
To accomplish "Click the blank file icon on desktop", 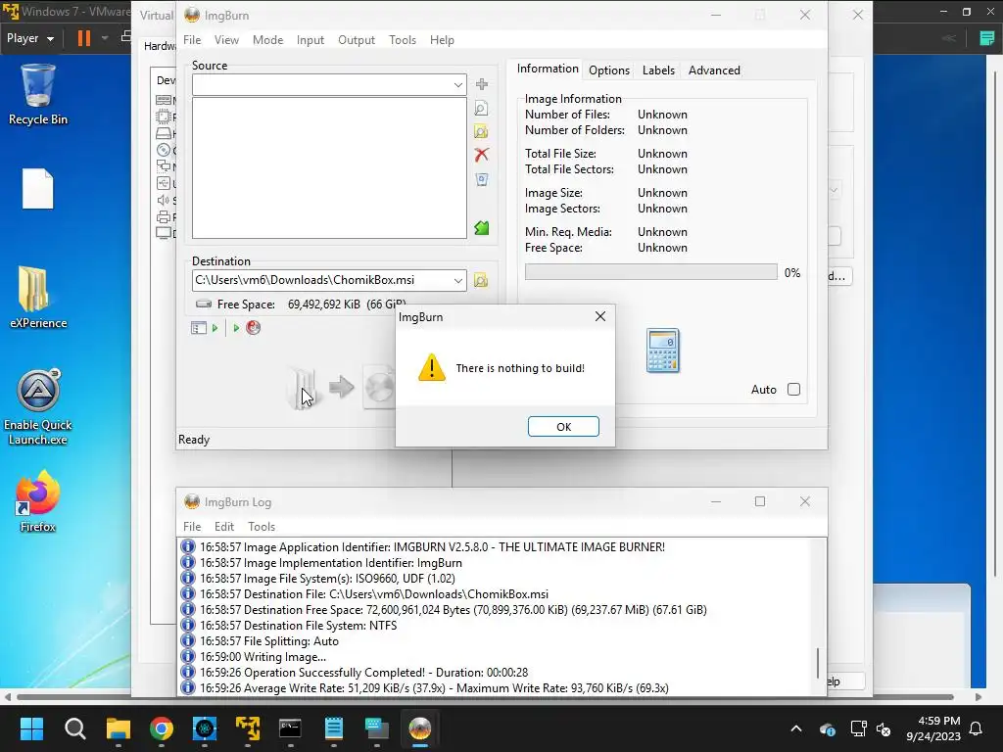I will [x=38, y=189].
